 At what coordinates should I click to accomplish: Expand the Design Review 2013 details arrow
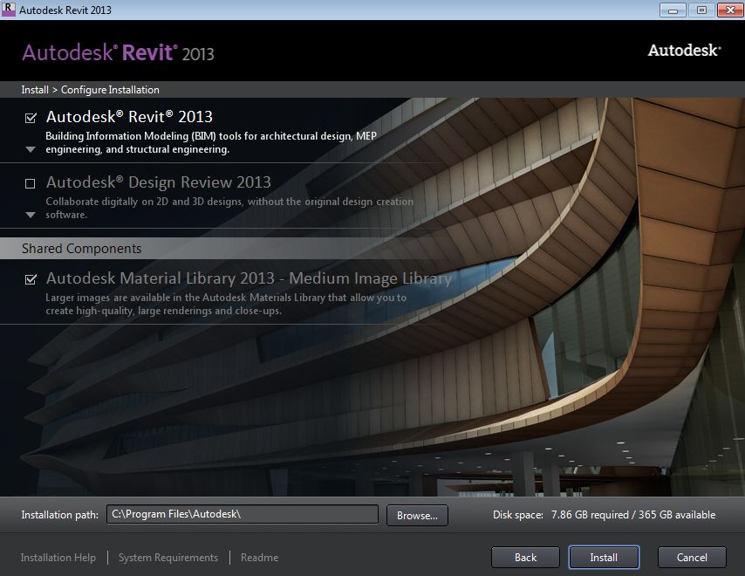31,212
